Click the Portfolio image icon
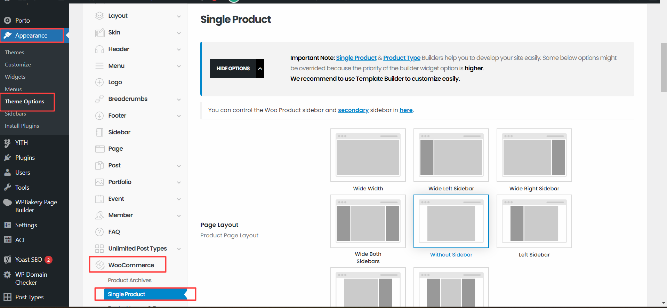 click(x=99, y=182)
